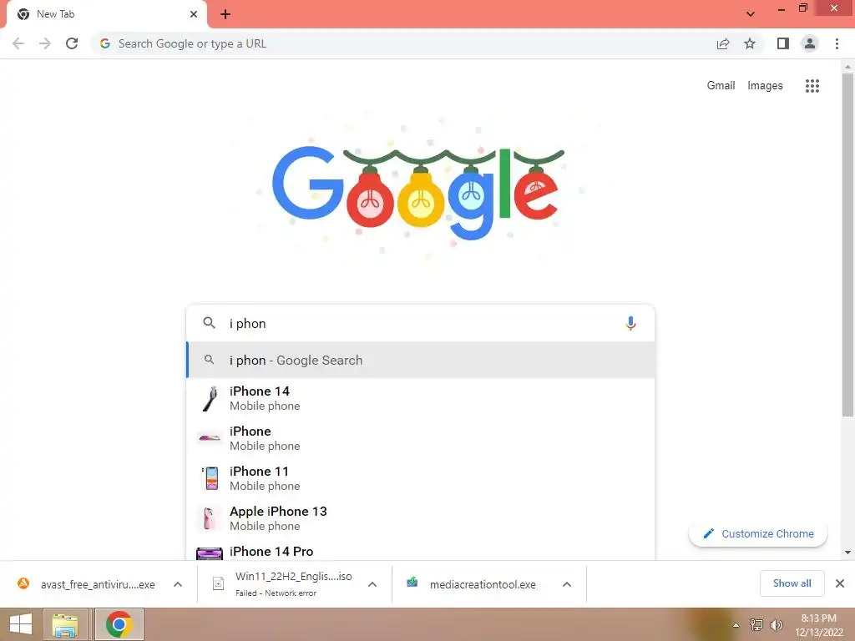855x641 pixels.
Task: Click the iPhone 11 suggestion thumbnail
Action: [210, 478]
